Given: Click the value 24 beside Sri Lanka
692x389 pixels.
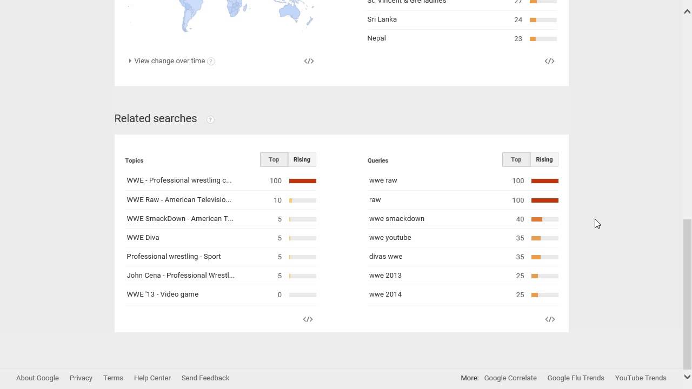Looking at the screenshot, I should [518, 20].
